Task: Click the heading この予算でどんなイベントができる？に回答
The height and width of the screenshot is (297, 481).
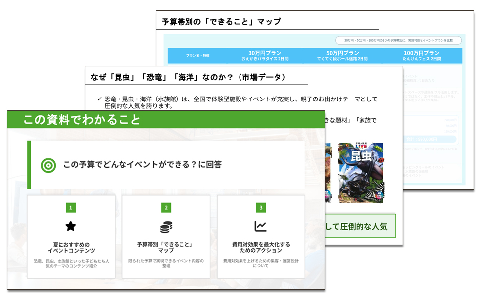Action: tap(142, 165)
